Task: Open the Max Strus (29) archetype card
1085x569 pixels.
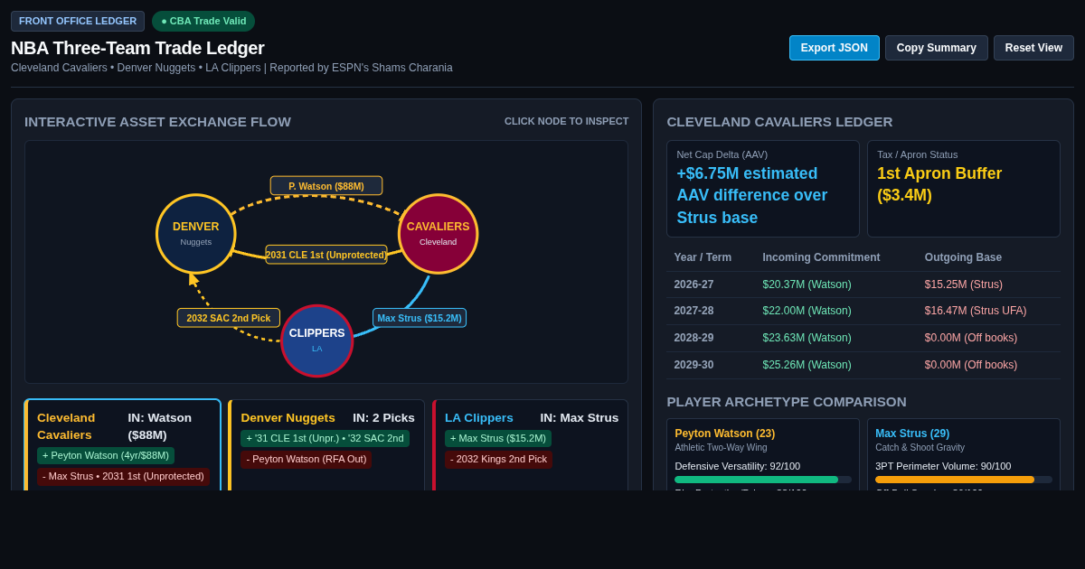Action: coord(964,454)
